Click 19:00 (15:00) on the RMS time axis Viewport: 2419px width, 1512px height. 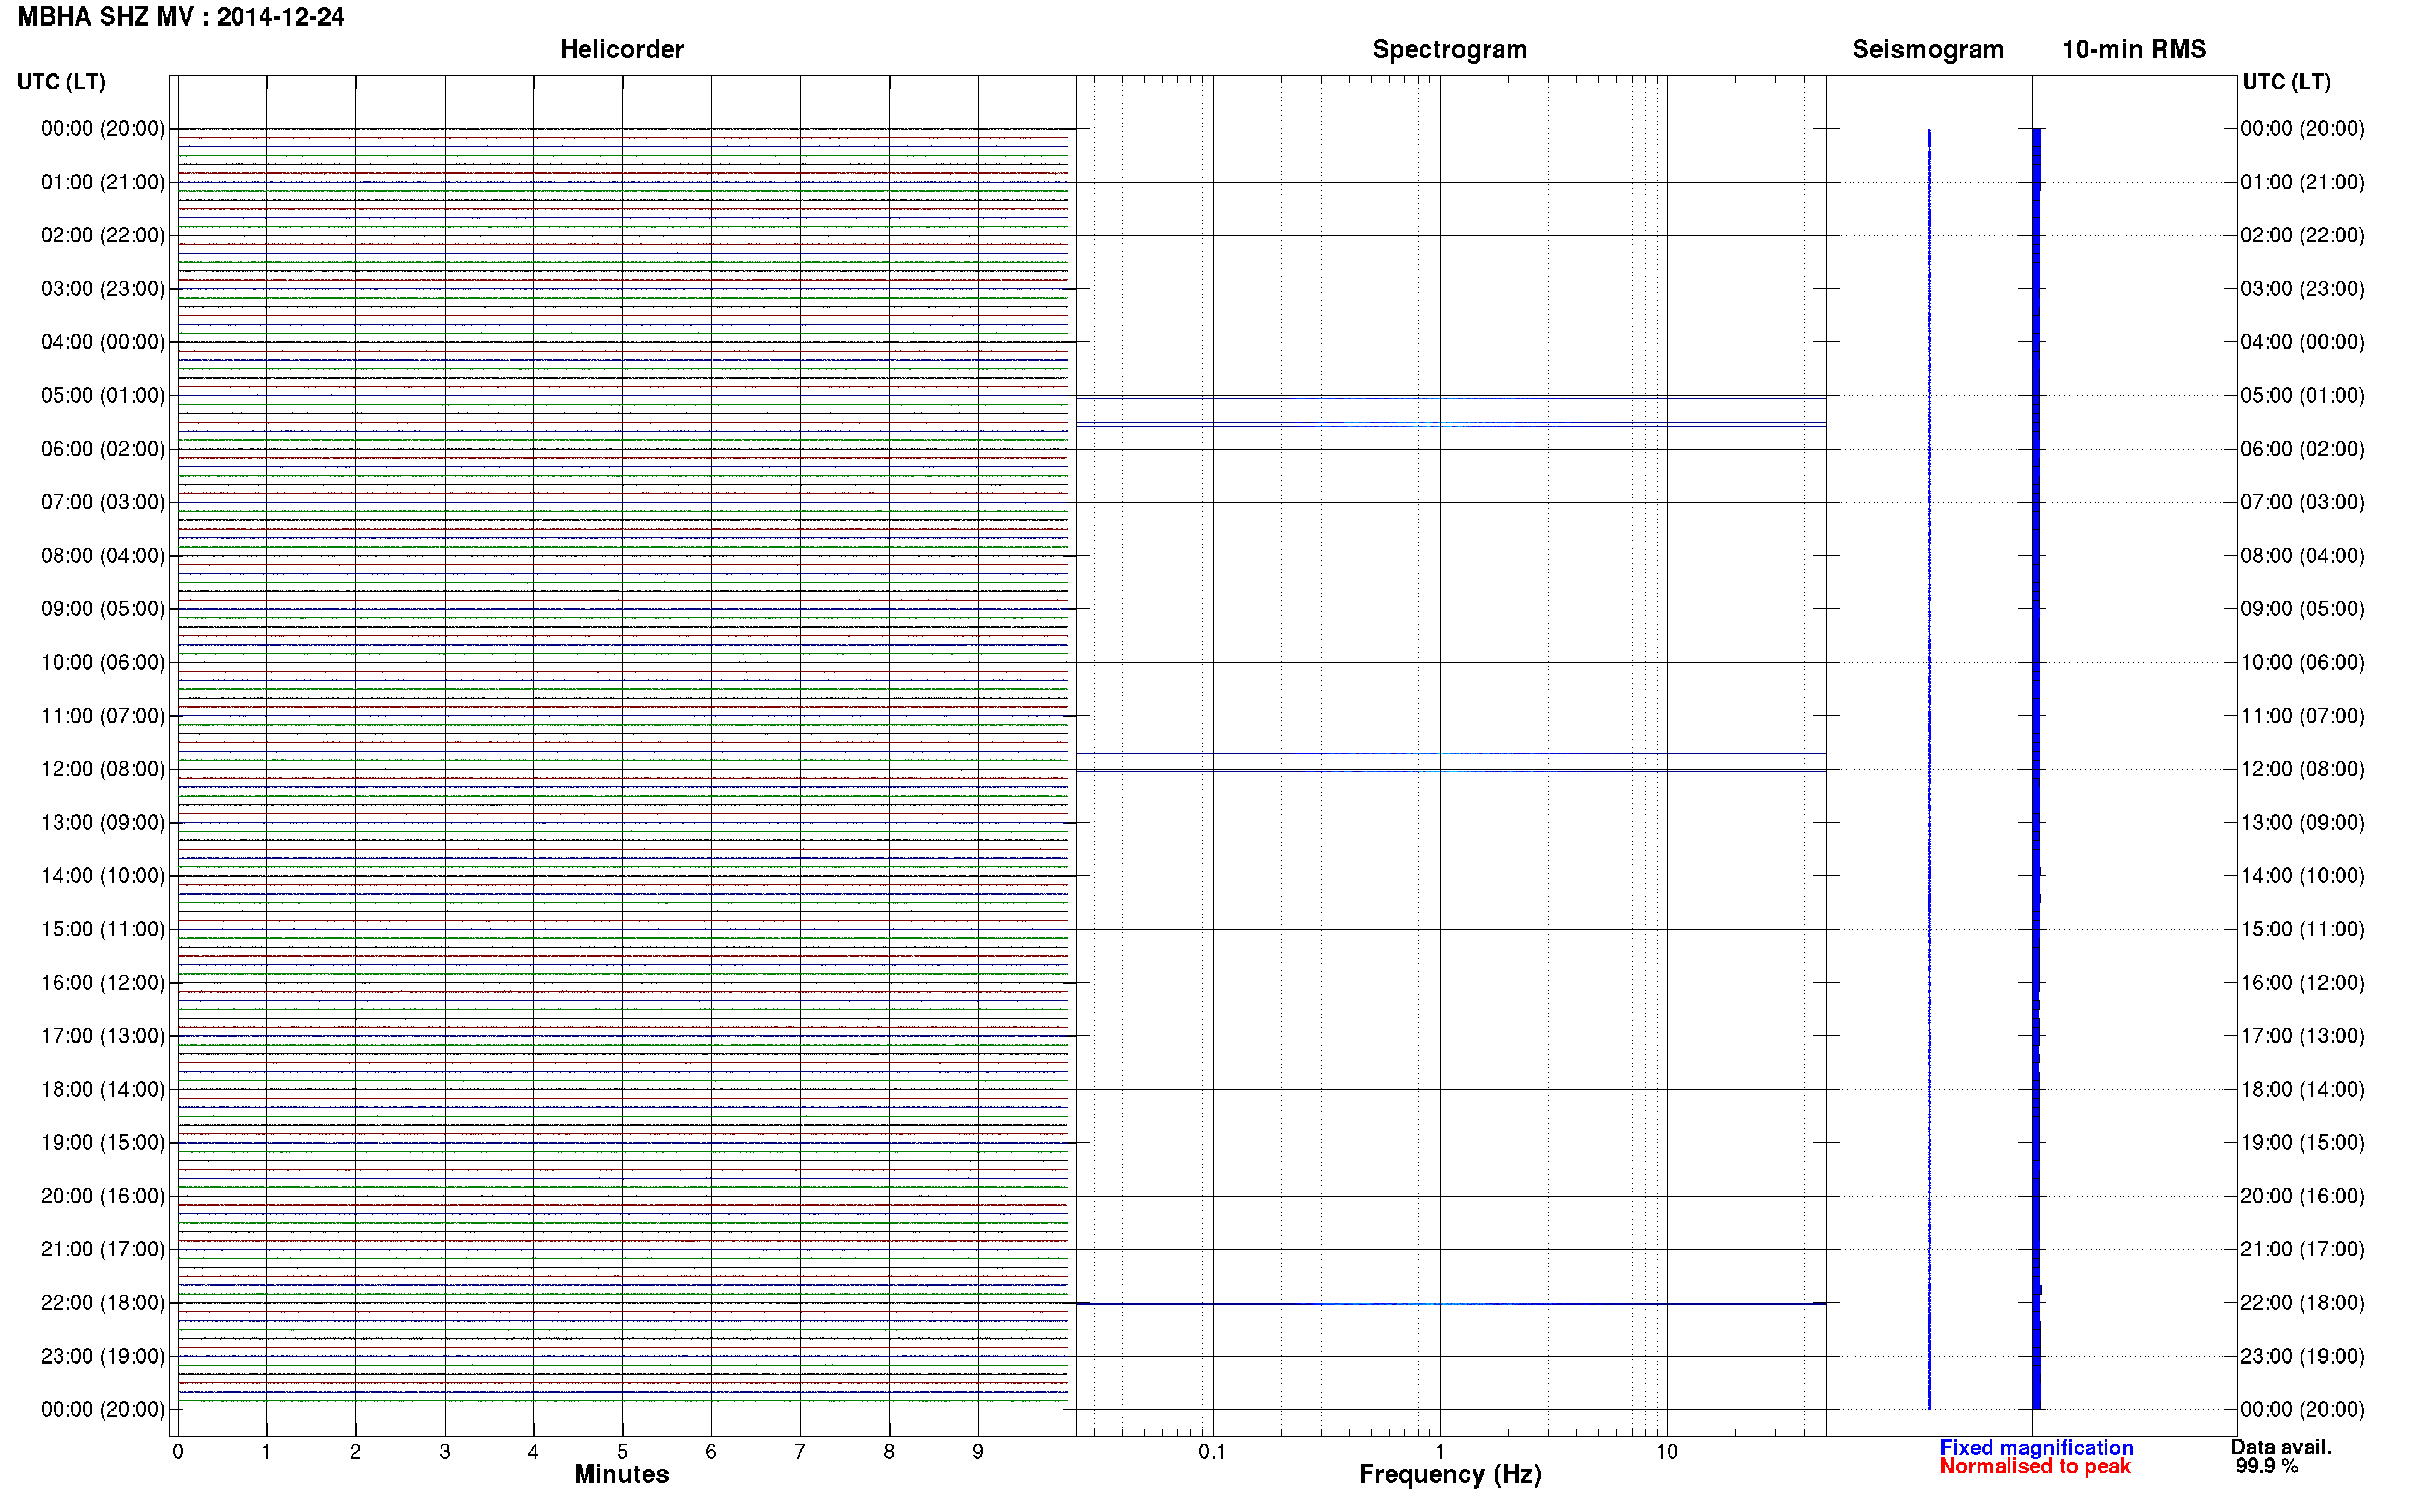pyautogui.click(x=2302, y=1143)
